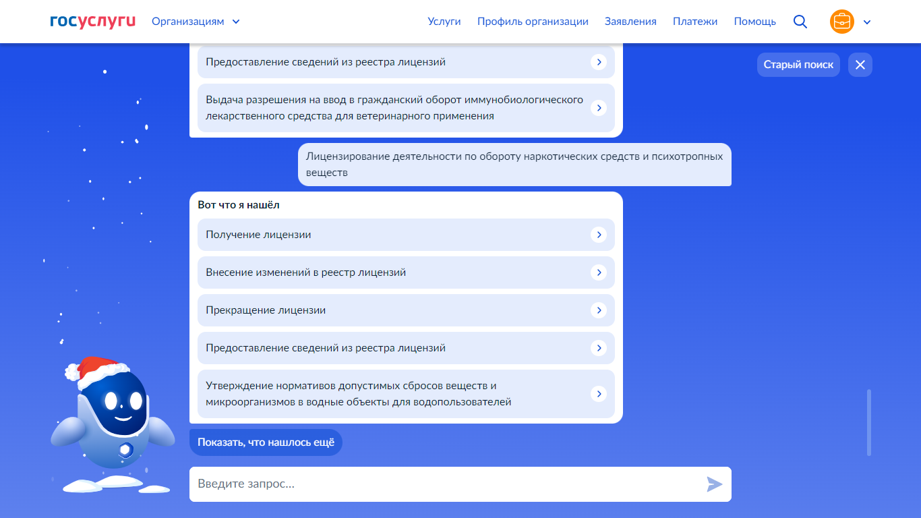Click the robot assistant mascot
Viewport: 921px width, 518px height.
pos(112,415)
